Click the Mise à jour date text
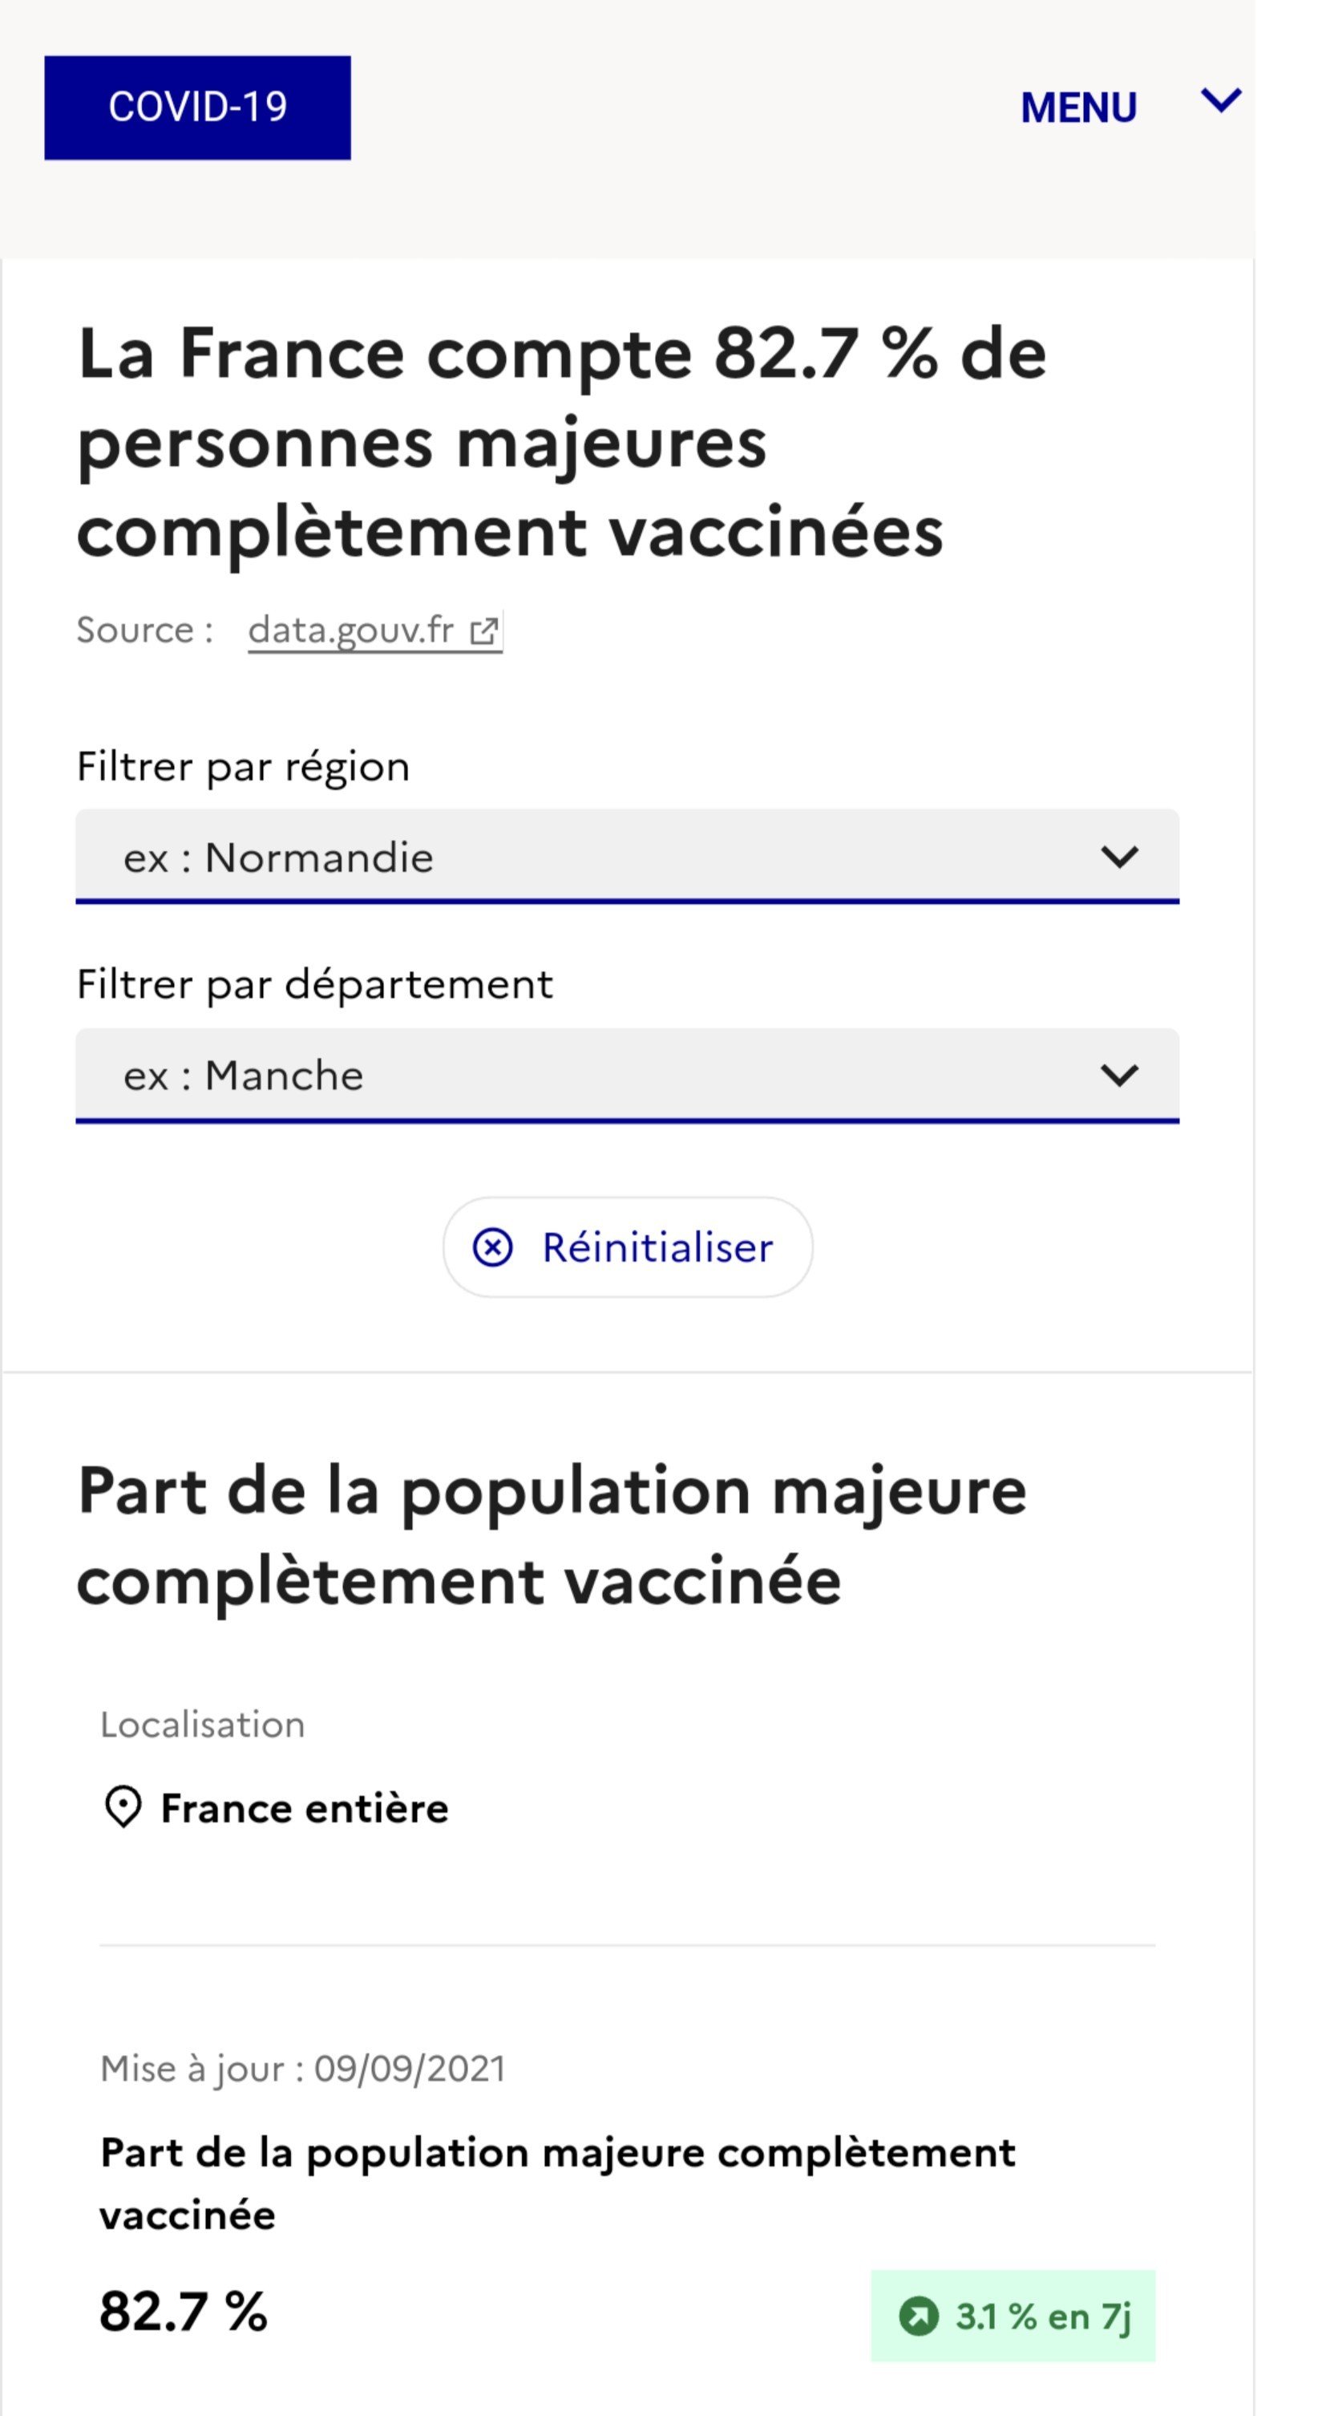 (x=303, y=2069)
